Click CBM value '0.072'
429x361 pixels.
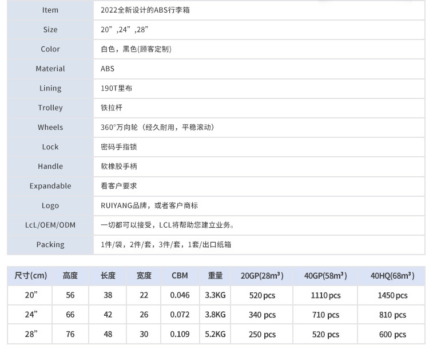coord(180,315)
